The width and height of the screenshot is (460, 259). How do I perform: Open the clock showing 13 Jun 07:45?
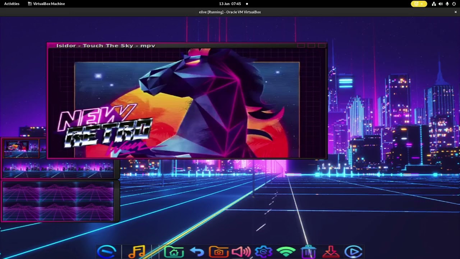click(230, 4)
